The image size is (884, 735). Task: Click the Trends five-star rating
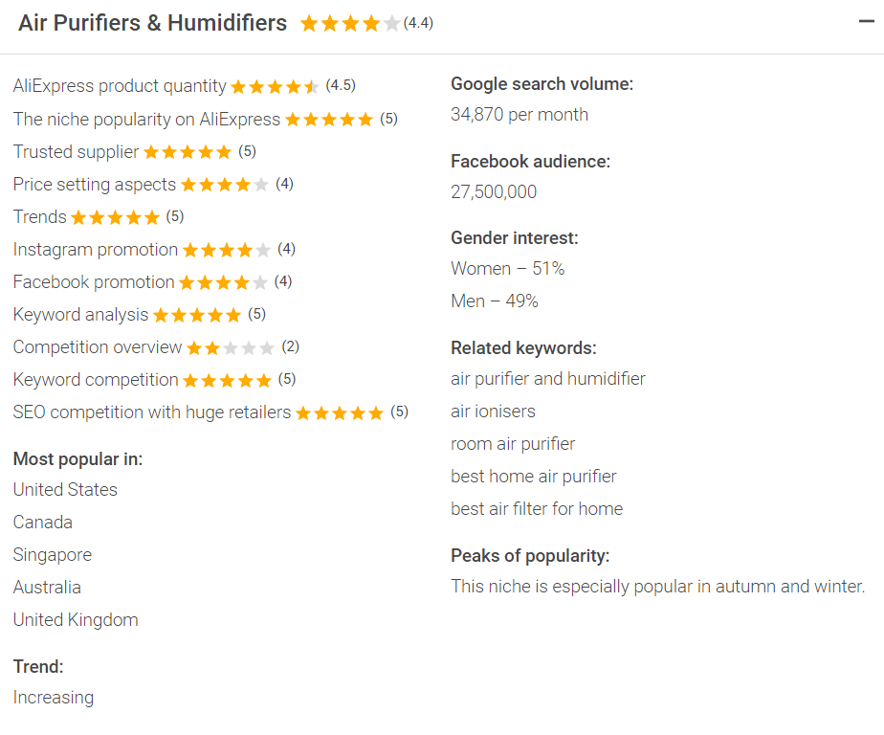pyautogui.click(x=115, y=217)
